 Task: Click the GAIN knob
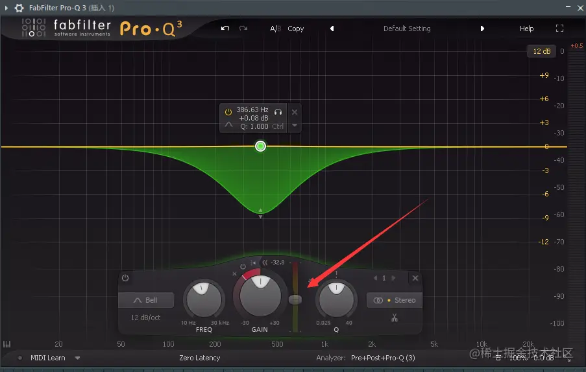click(260, 296)
